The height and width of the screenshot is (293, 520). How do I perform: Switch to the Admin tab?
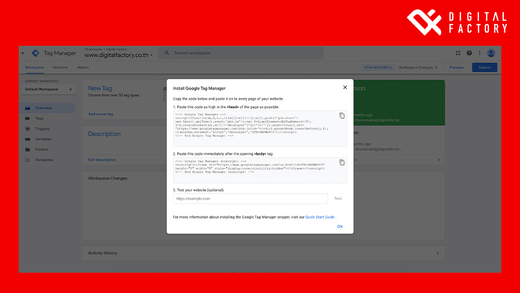pyautogui.click(x=83, y=68)
